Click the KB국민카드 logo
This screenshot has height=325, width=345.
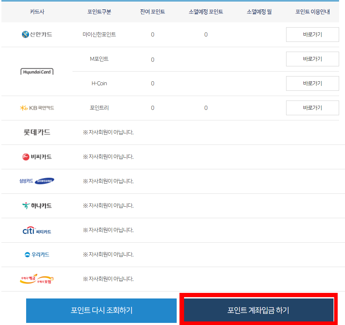(x=37, y=108)
